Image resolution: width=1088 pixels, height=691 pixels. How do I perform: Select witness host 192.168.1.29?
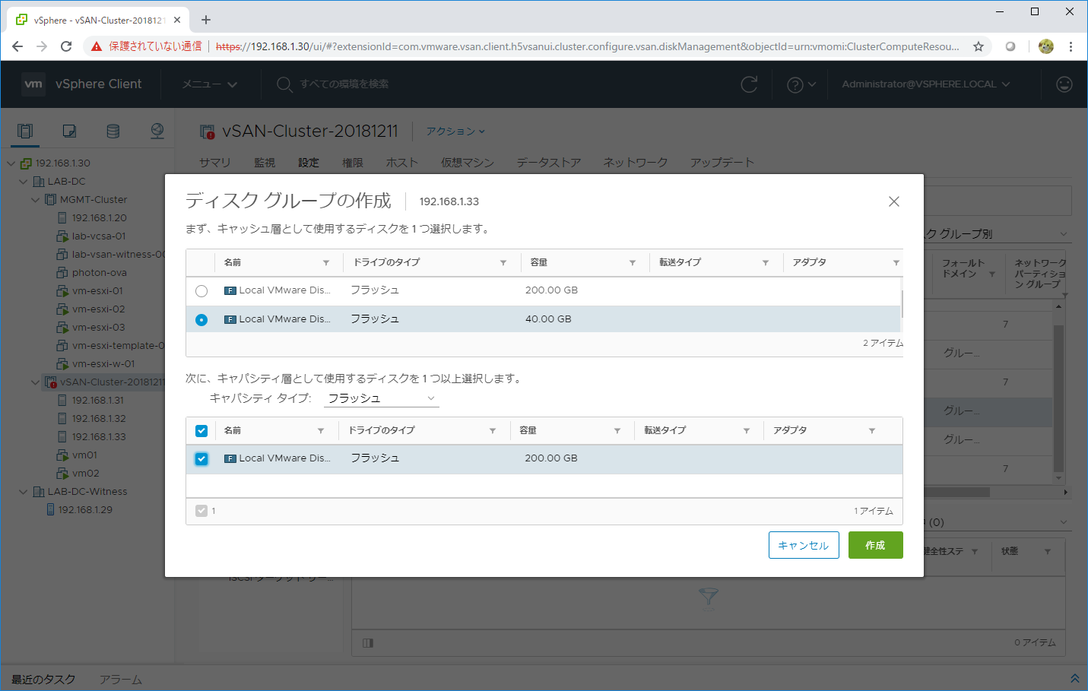[x=85, y=510]
